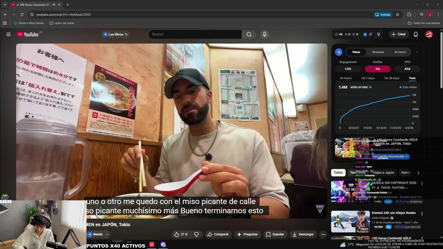
Task: Click the Descargar download button
Action: click(x=303, y=234)
